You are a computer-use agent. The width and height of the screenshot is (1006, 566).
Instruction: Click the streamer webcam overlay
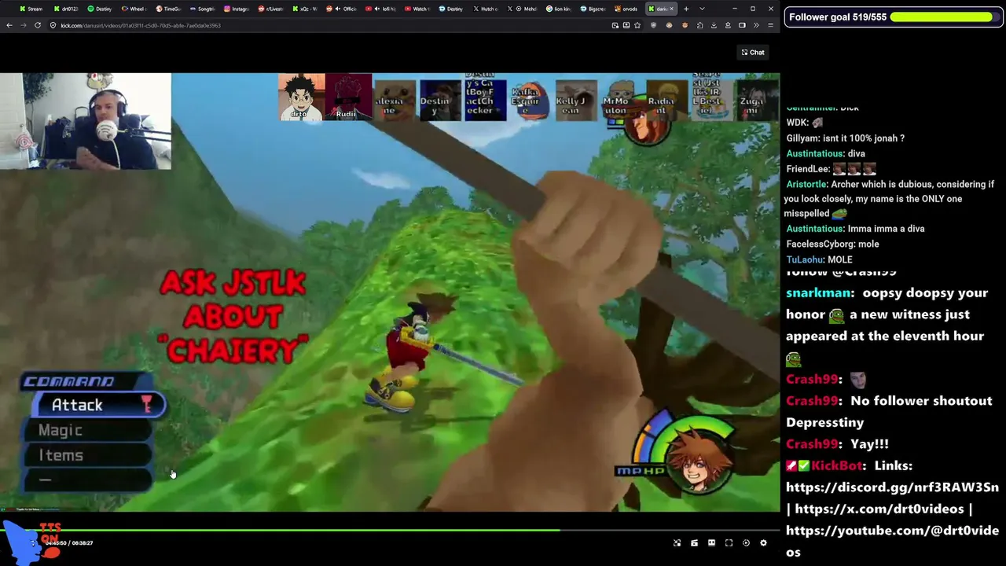(86, 121)
